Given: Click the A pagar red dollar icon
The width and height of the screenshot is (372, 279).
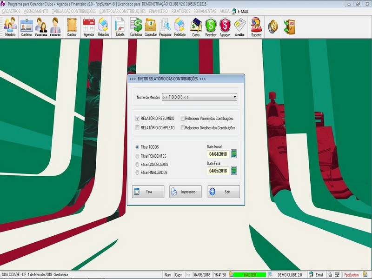Looking at the screenshot, I should coord(225,27).
